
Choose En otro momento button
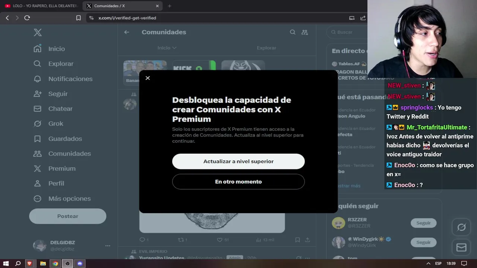pyautogui.click(x=238, y=182)
